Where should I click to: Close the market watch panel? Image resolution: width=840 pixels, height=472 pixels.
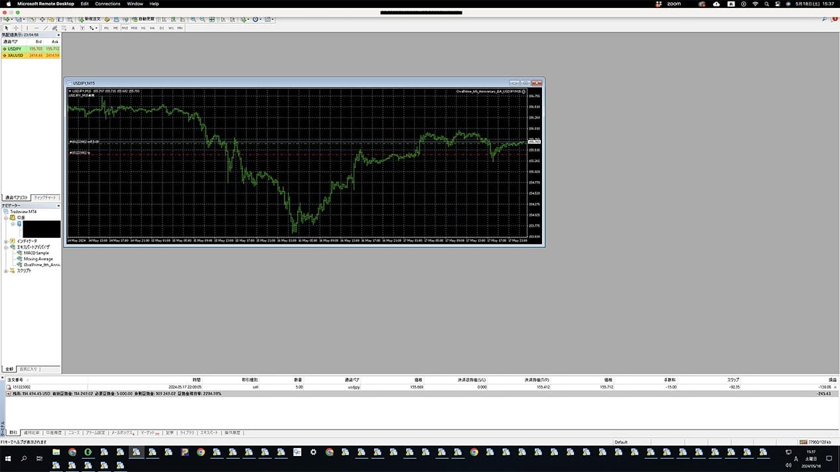[x=58, y=35]
